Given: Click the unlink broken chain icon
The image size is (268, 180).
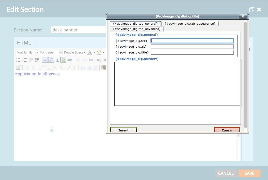Looking at the screenshot, I should (51, 60).
